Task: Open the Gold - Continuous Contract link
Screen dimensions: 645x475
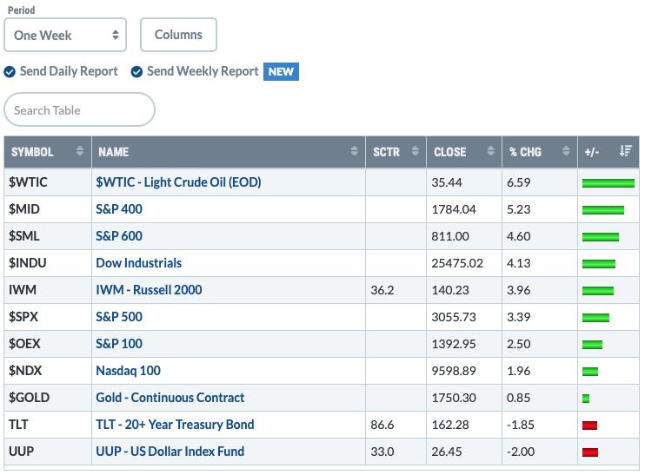Action: 170,398
